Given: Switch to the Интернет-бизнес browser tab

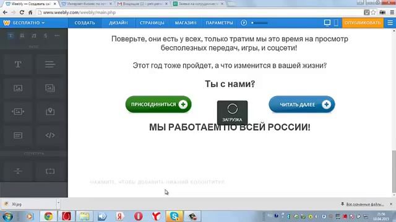Looking at the screenshot, I should [x=87, y=4].
